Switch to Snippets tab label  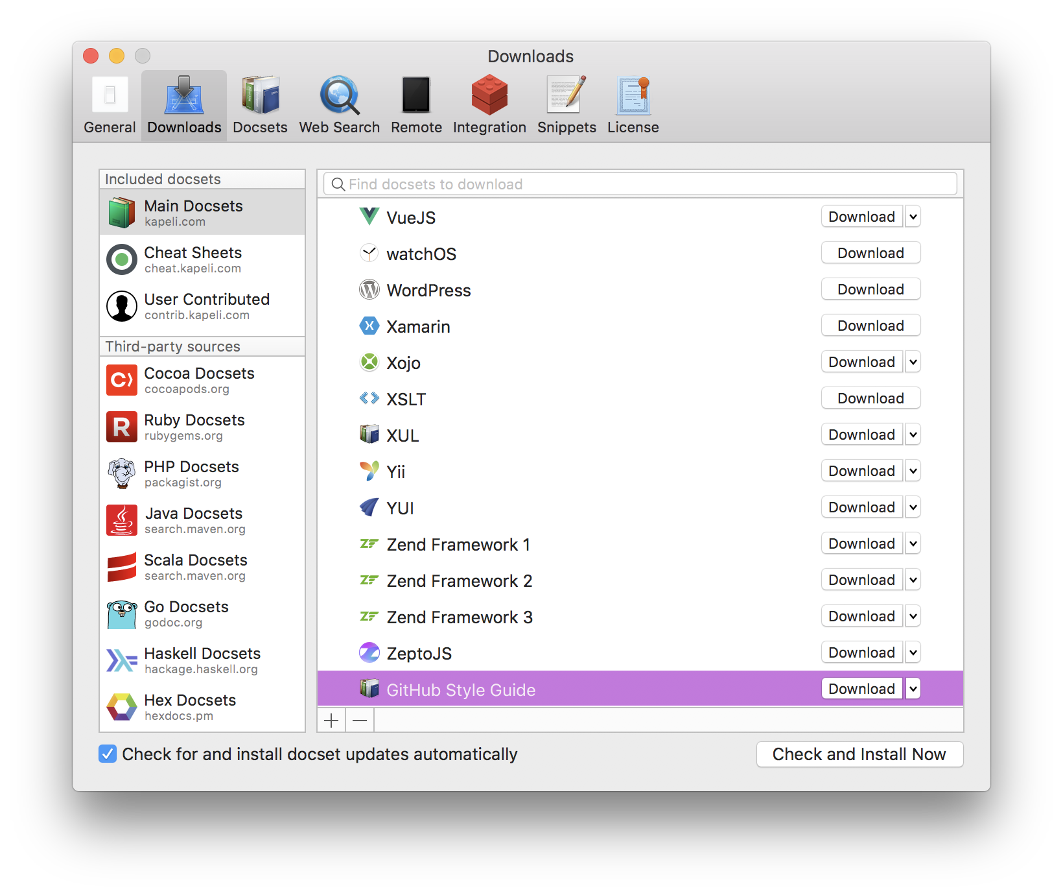(567, 128)
